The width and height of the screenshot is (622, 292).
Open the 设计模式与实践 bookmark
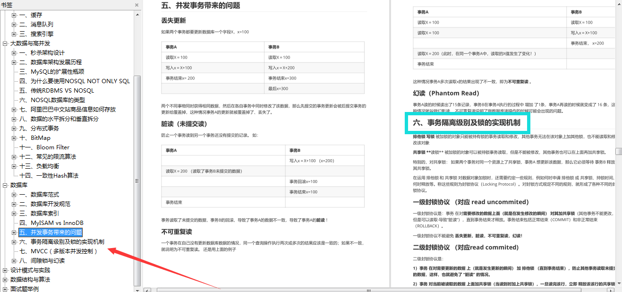tap(30, 270)
